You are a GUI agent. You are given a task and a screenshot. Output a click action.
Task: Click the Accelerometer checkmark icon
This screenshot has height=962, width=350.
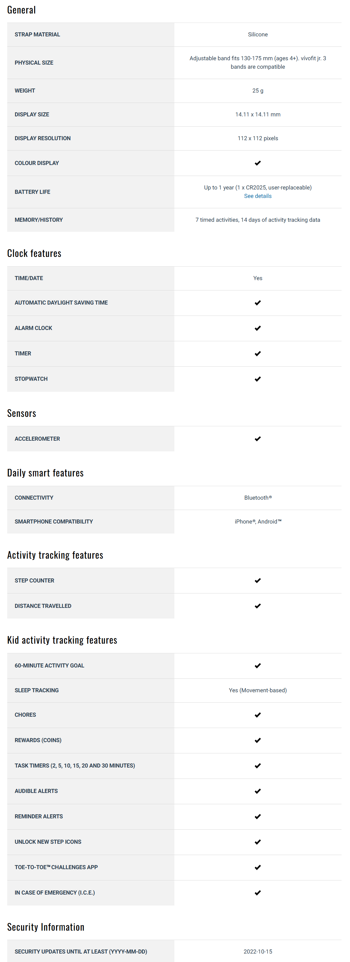(x=257, y=439)
